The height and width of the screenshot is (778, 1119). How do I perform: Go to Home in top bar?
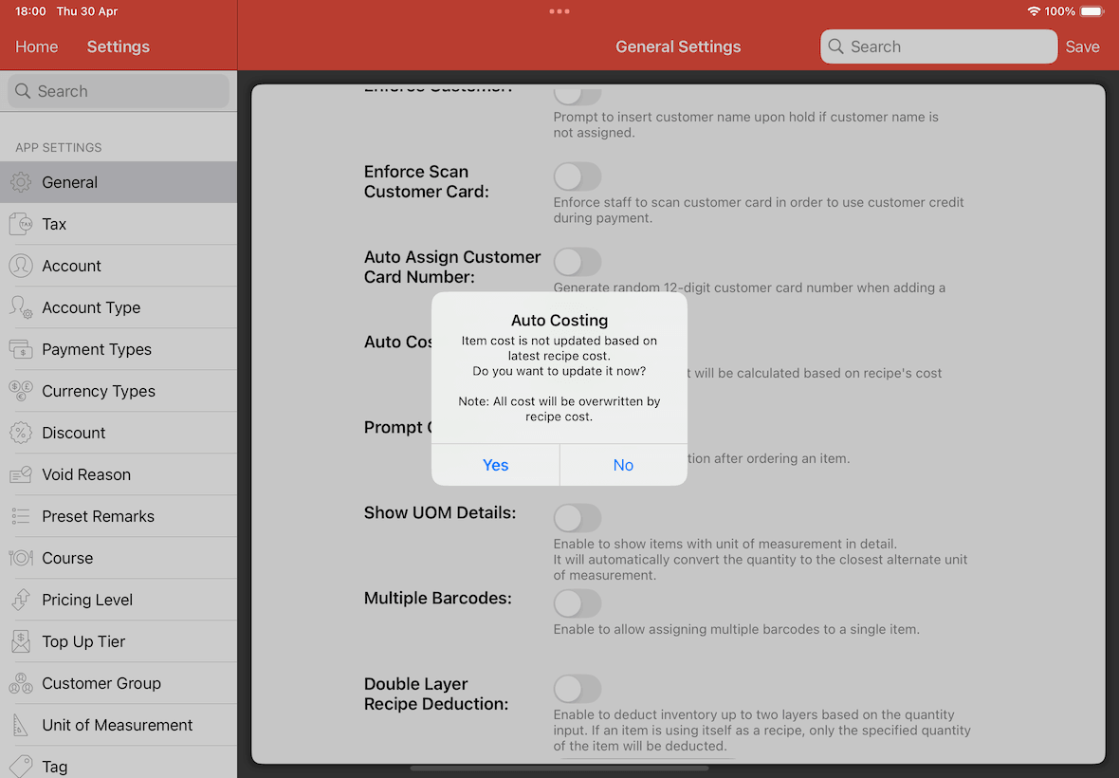[x=36, y=46]
